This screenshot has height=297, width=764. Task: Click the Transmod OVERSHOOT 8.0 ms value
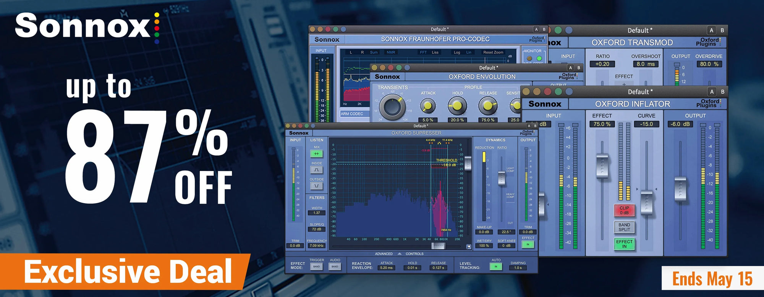tap(646, 64)
